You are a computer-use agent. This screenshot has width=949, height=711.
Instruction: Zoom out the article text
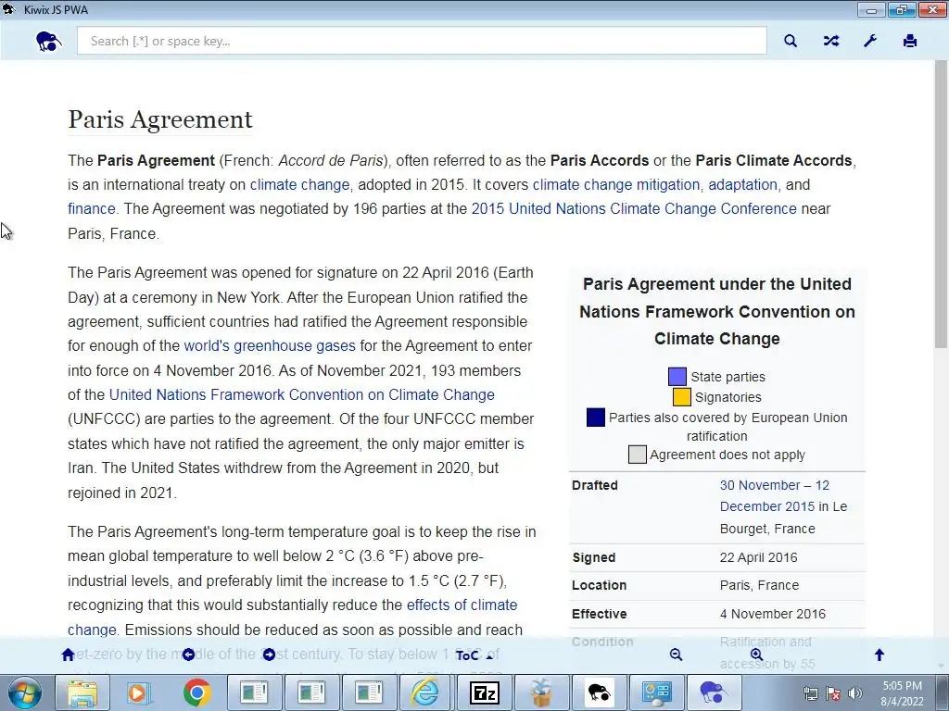(676, 655)
